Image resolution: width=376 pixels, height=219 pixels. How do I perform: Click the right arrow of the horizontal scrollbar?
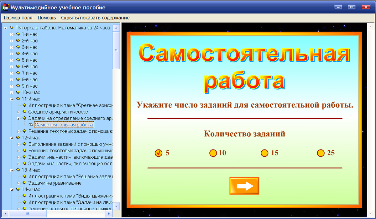coord(109,214)
